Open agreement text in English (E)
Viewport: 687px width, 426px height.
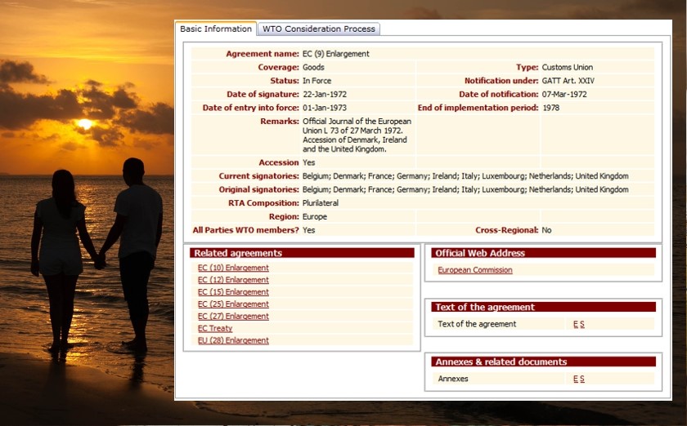(x=576, y=324)
